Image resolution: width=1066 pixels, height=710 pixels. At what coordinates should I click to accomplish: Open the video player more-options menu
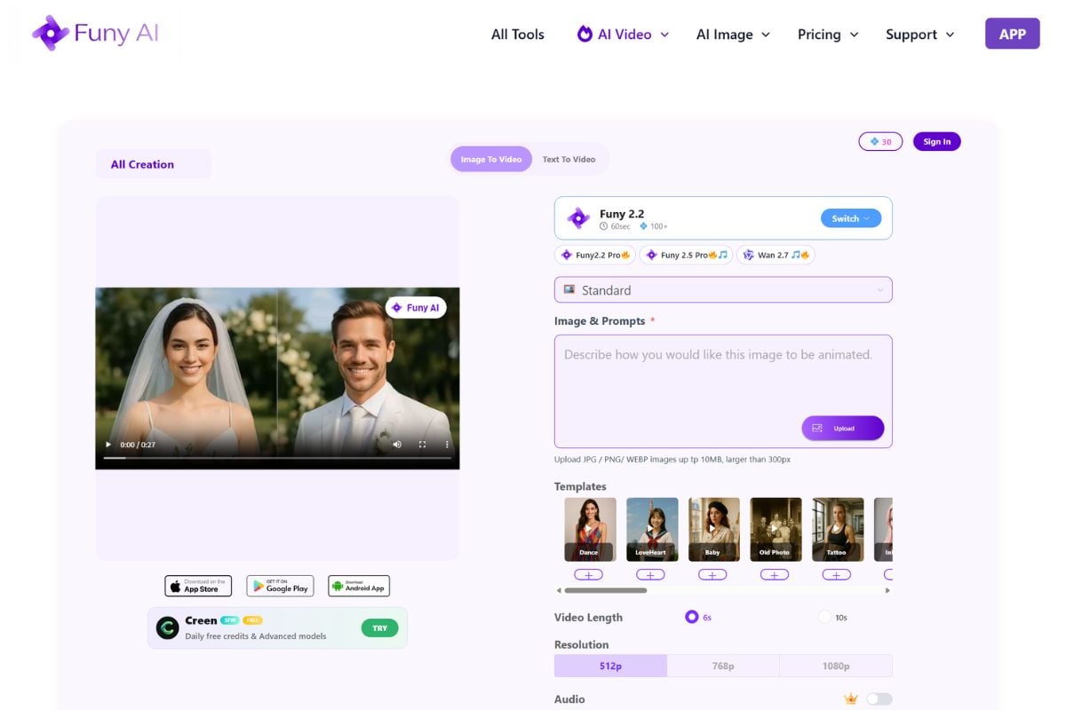(447, 445)
